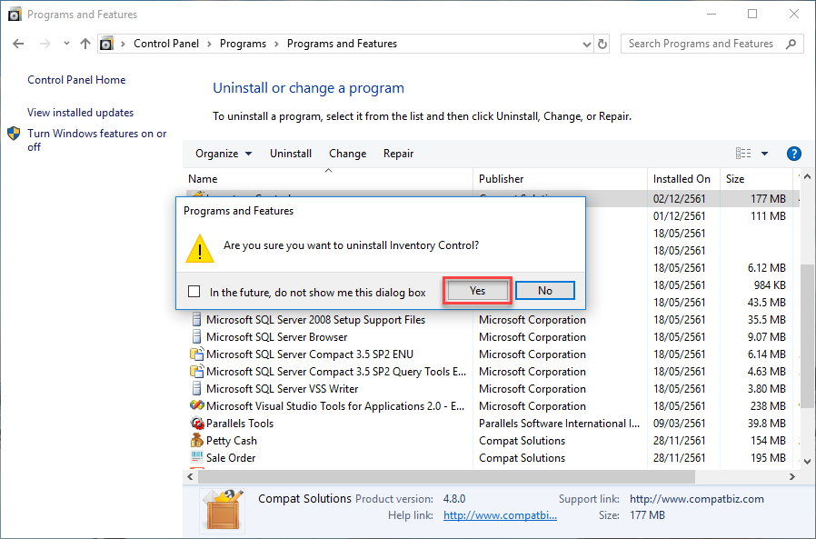Open the Organize menu

click(224, 154)
